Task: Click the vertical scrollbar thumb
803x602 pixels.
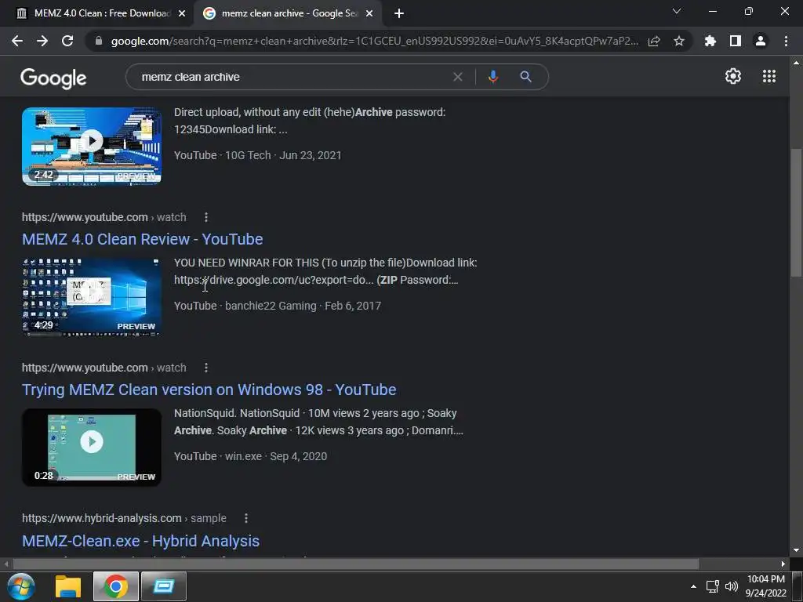Action: [x=796, y=212]
